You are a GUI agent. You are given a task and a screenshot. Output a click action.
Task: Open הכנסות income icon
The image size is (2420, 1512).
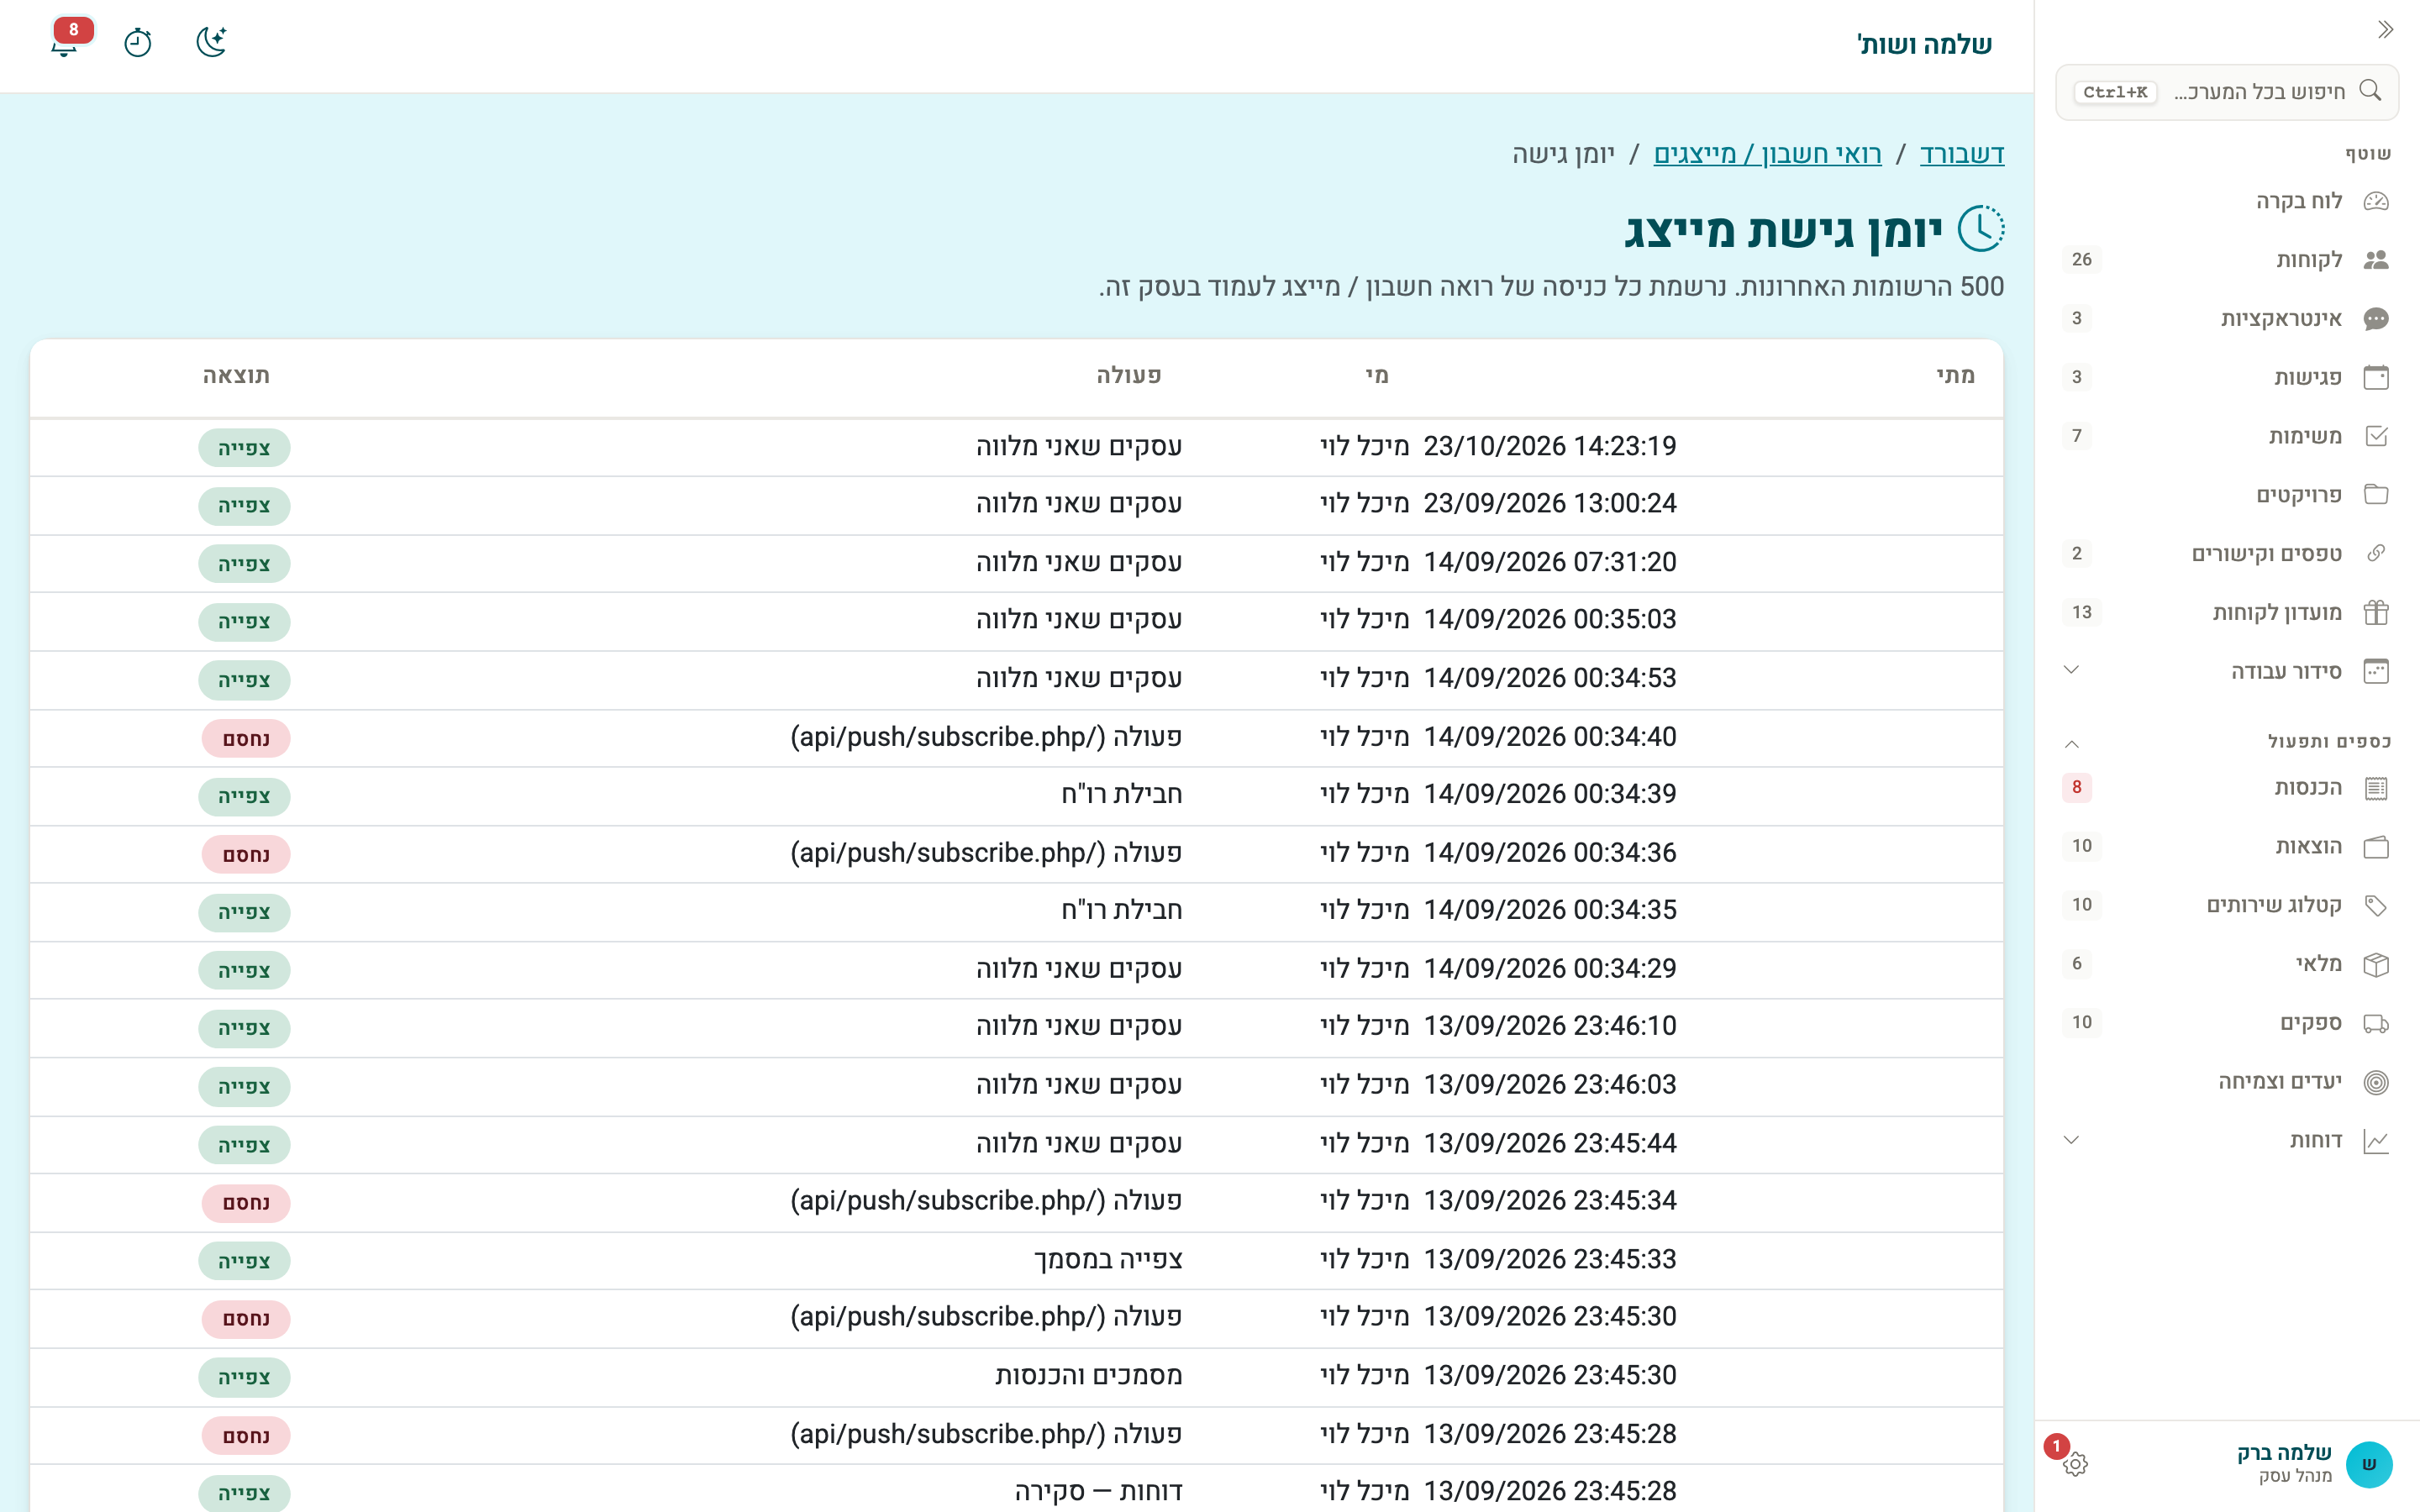(x=2376, y=789)
